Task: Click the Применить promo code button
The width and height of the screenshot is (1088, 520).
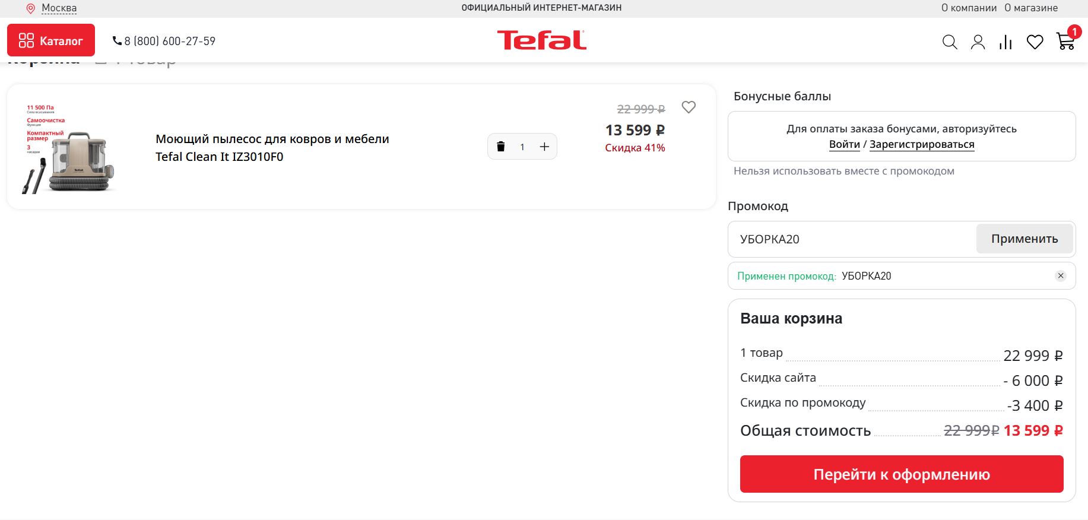Action: point(1024,239)
